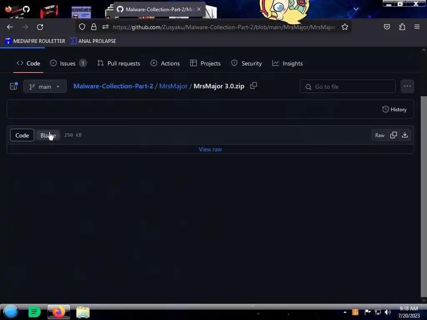Navigate to Malware-Collection-Part-2 breadcrumb

pos(113,86)
